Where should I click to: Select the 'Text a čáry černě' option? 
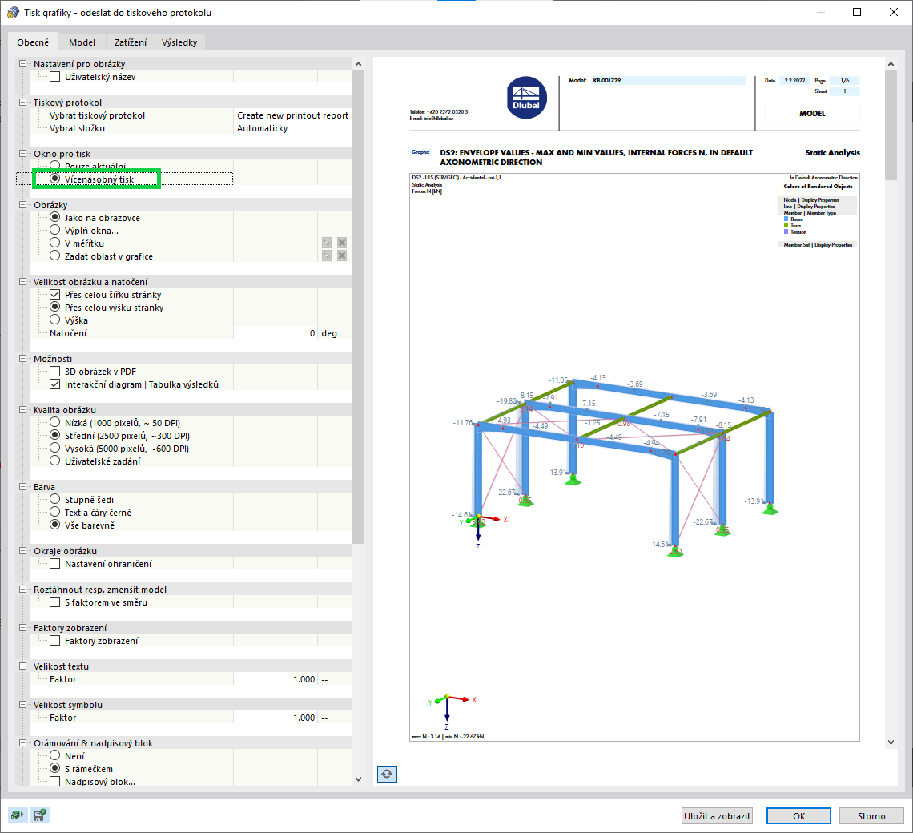point(54,512)
